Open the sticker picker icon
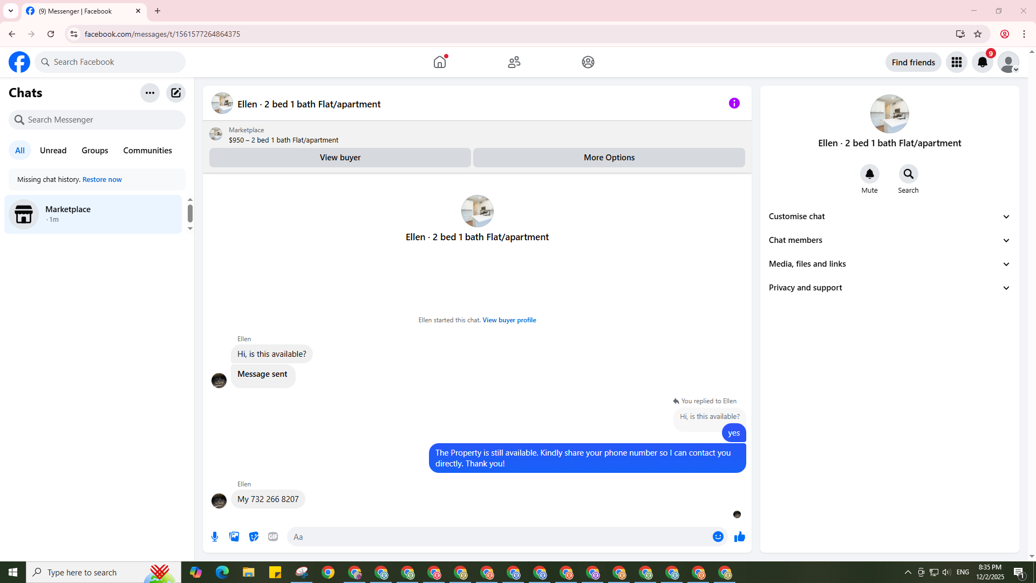 point(254,537)
